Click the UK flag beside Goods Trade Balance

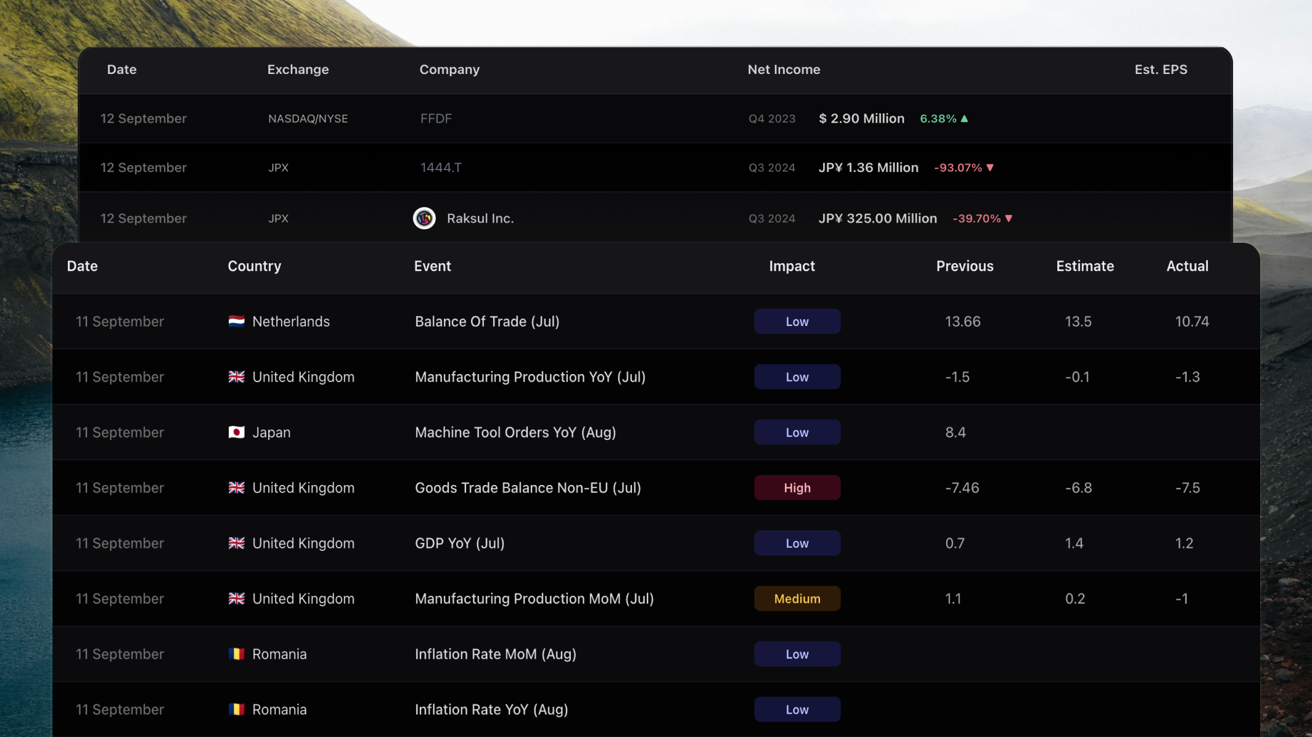[x=236, y=487]
